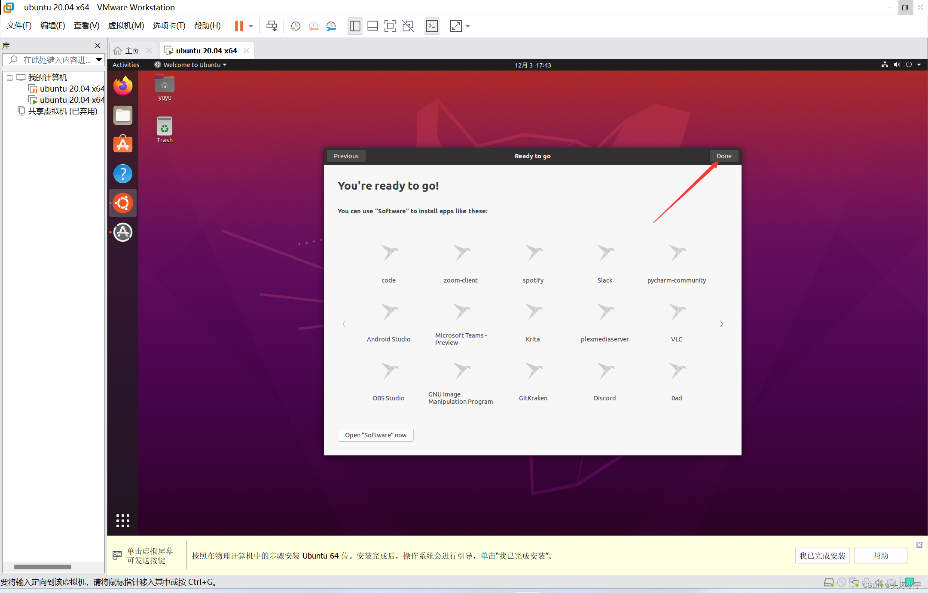Image resolution: width=928 pixels, height=593 pixels.
Task: Click the Welcome to Ubuntu dock icon
Action: (123, 203)
